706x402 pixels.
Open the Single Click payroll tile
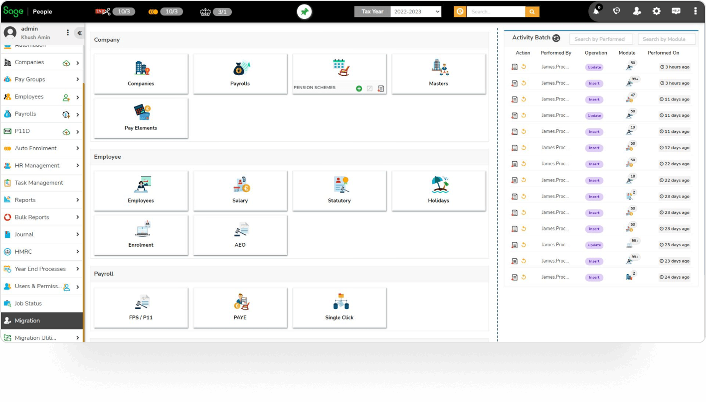tap(339, 307)
